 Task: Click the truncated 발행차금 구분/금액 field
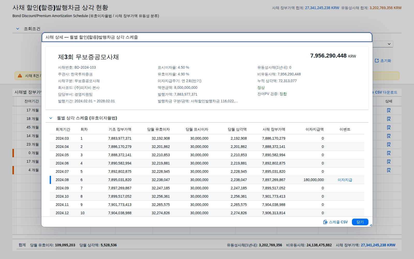[198, 101]
